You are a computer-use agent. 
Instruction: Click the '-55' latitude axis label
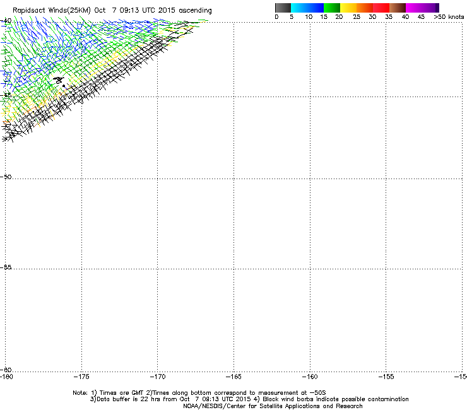coord(6,267)
